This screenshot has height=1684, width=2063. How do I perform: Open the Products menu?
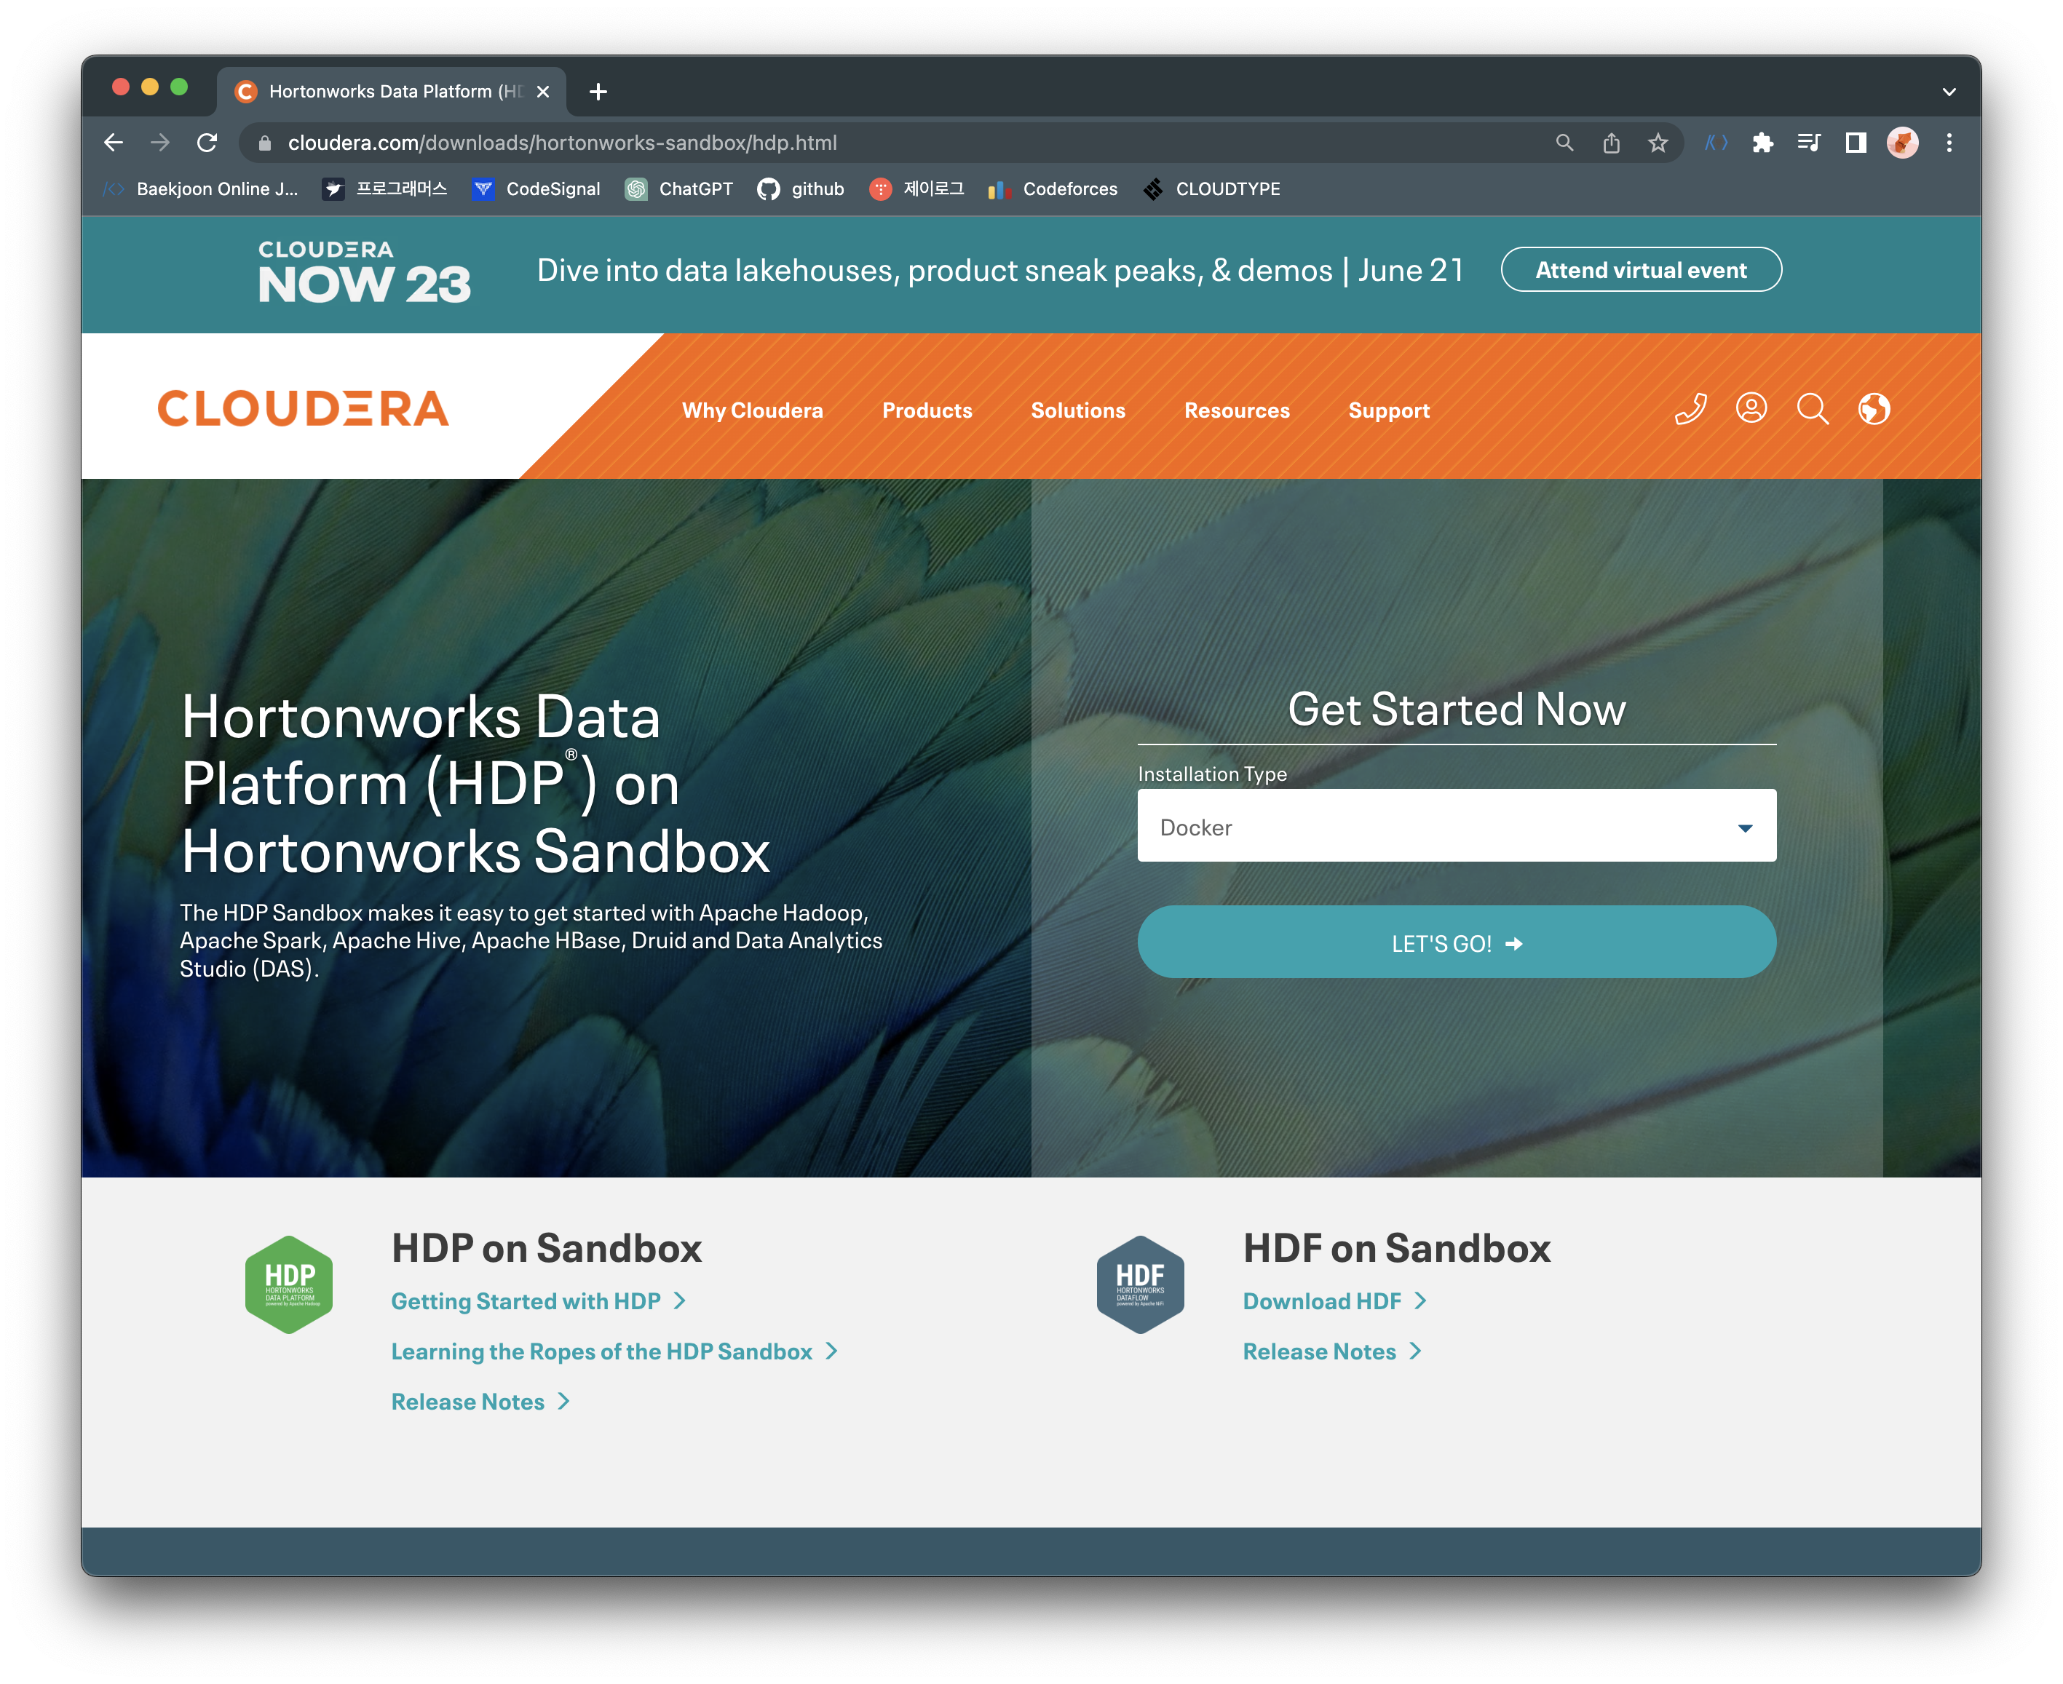click(927, 410)
